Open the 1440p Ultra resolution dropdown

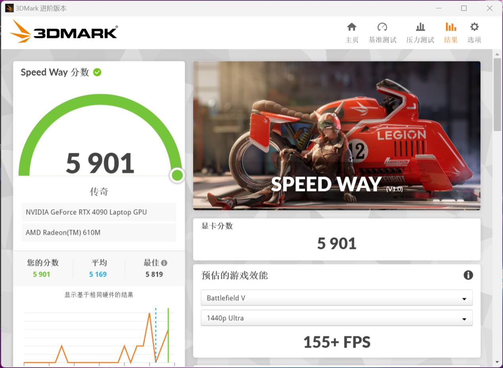[337, 318]
